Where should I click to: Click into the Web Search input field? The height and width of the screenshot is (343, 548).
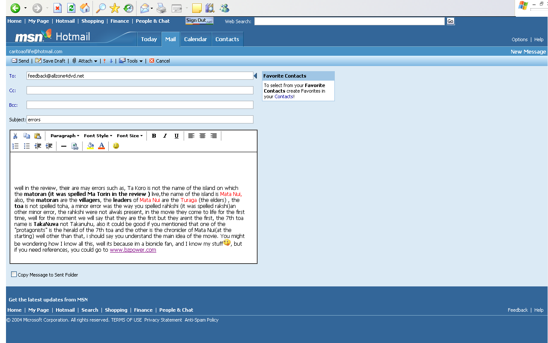pos(349,21)
